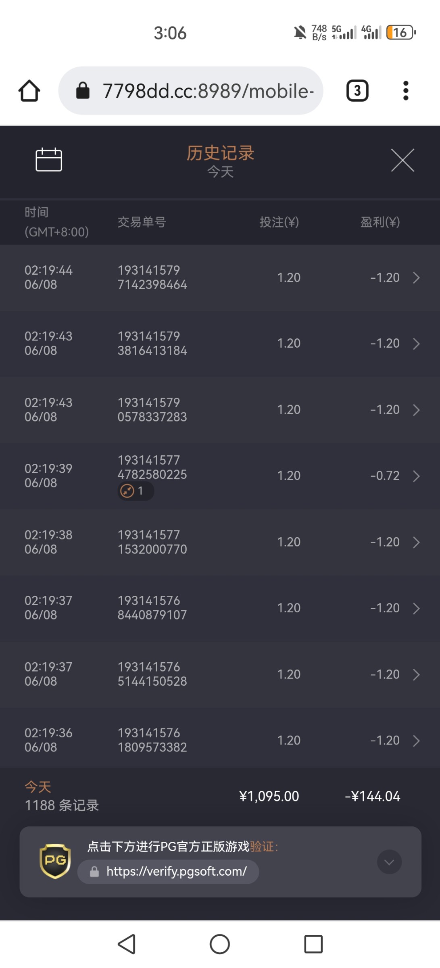Expand the record with -0.72 profit
The height and width of the screenshot is (968, 440).
pyautogui.click(x=416, y=476)
